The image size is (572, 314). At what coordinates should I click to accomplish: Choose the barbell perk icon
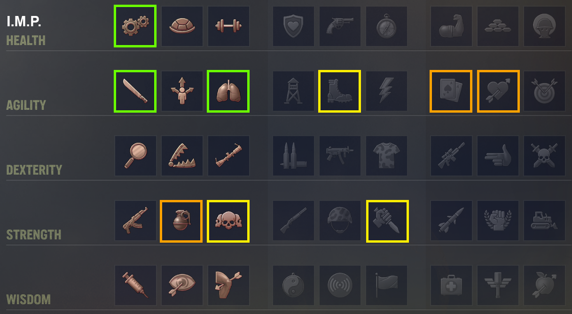point(228,26)
